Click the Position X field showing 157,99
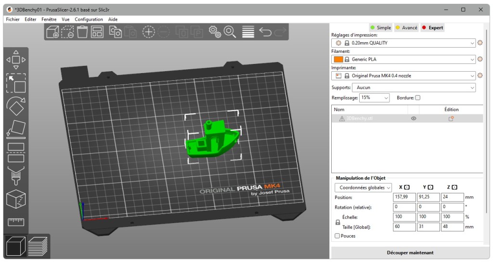 coord(404,197)
